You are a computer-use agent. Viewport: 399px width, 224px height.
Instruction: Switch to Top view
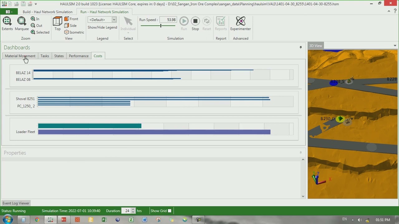(x=58, y=24)
